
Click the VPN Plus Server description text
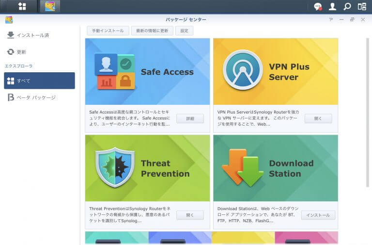[258, 118]
